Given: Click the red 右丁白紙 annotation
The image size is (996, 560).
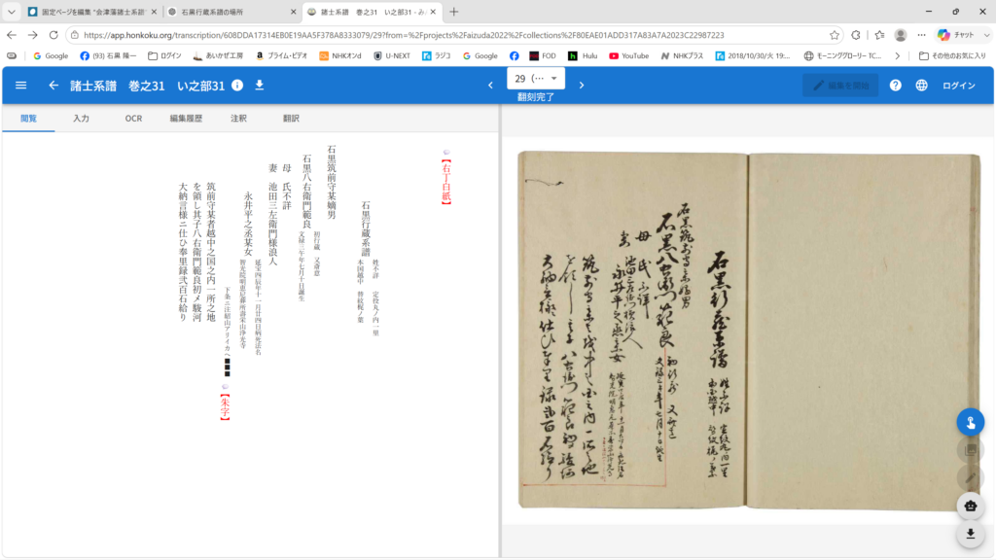Looking at the screenshot, I should 446,181.
